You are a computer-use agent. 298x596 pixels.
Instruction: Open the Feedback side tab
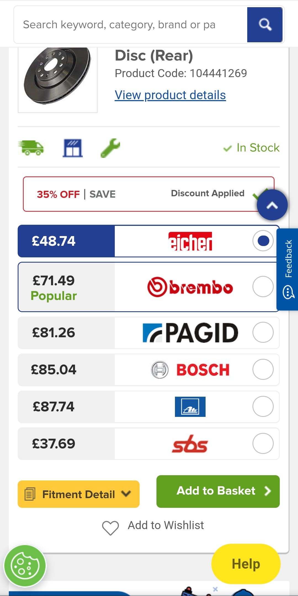coord(288,269)
